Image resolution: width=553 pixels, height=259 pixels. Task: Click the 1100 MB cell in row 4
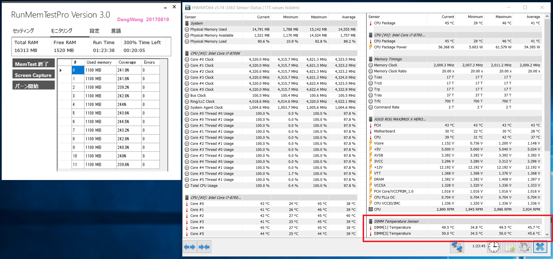point(100,104)
